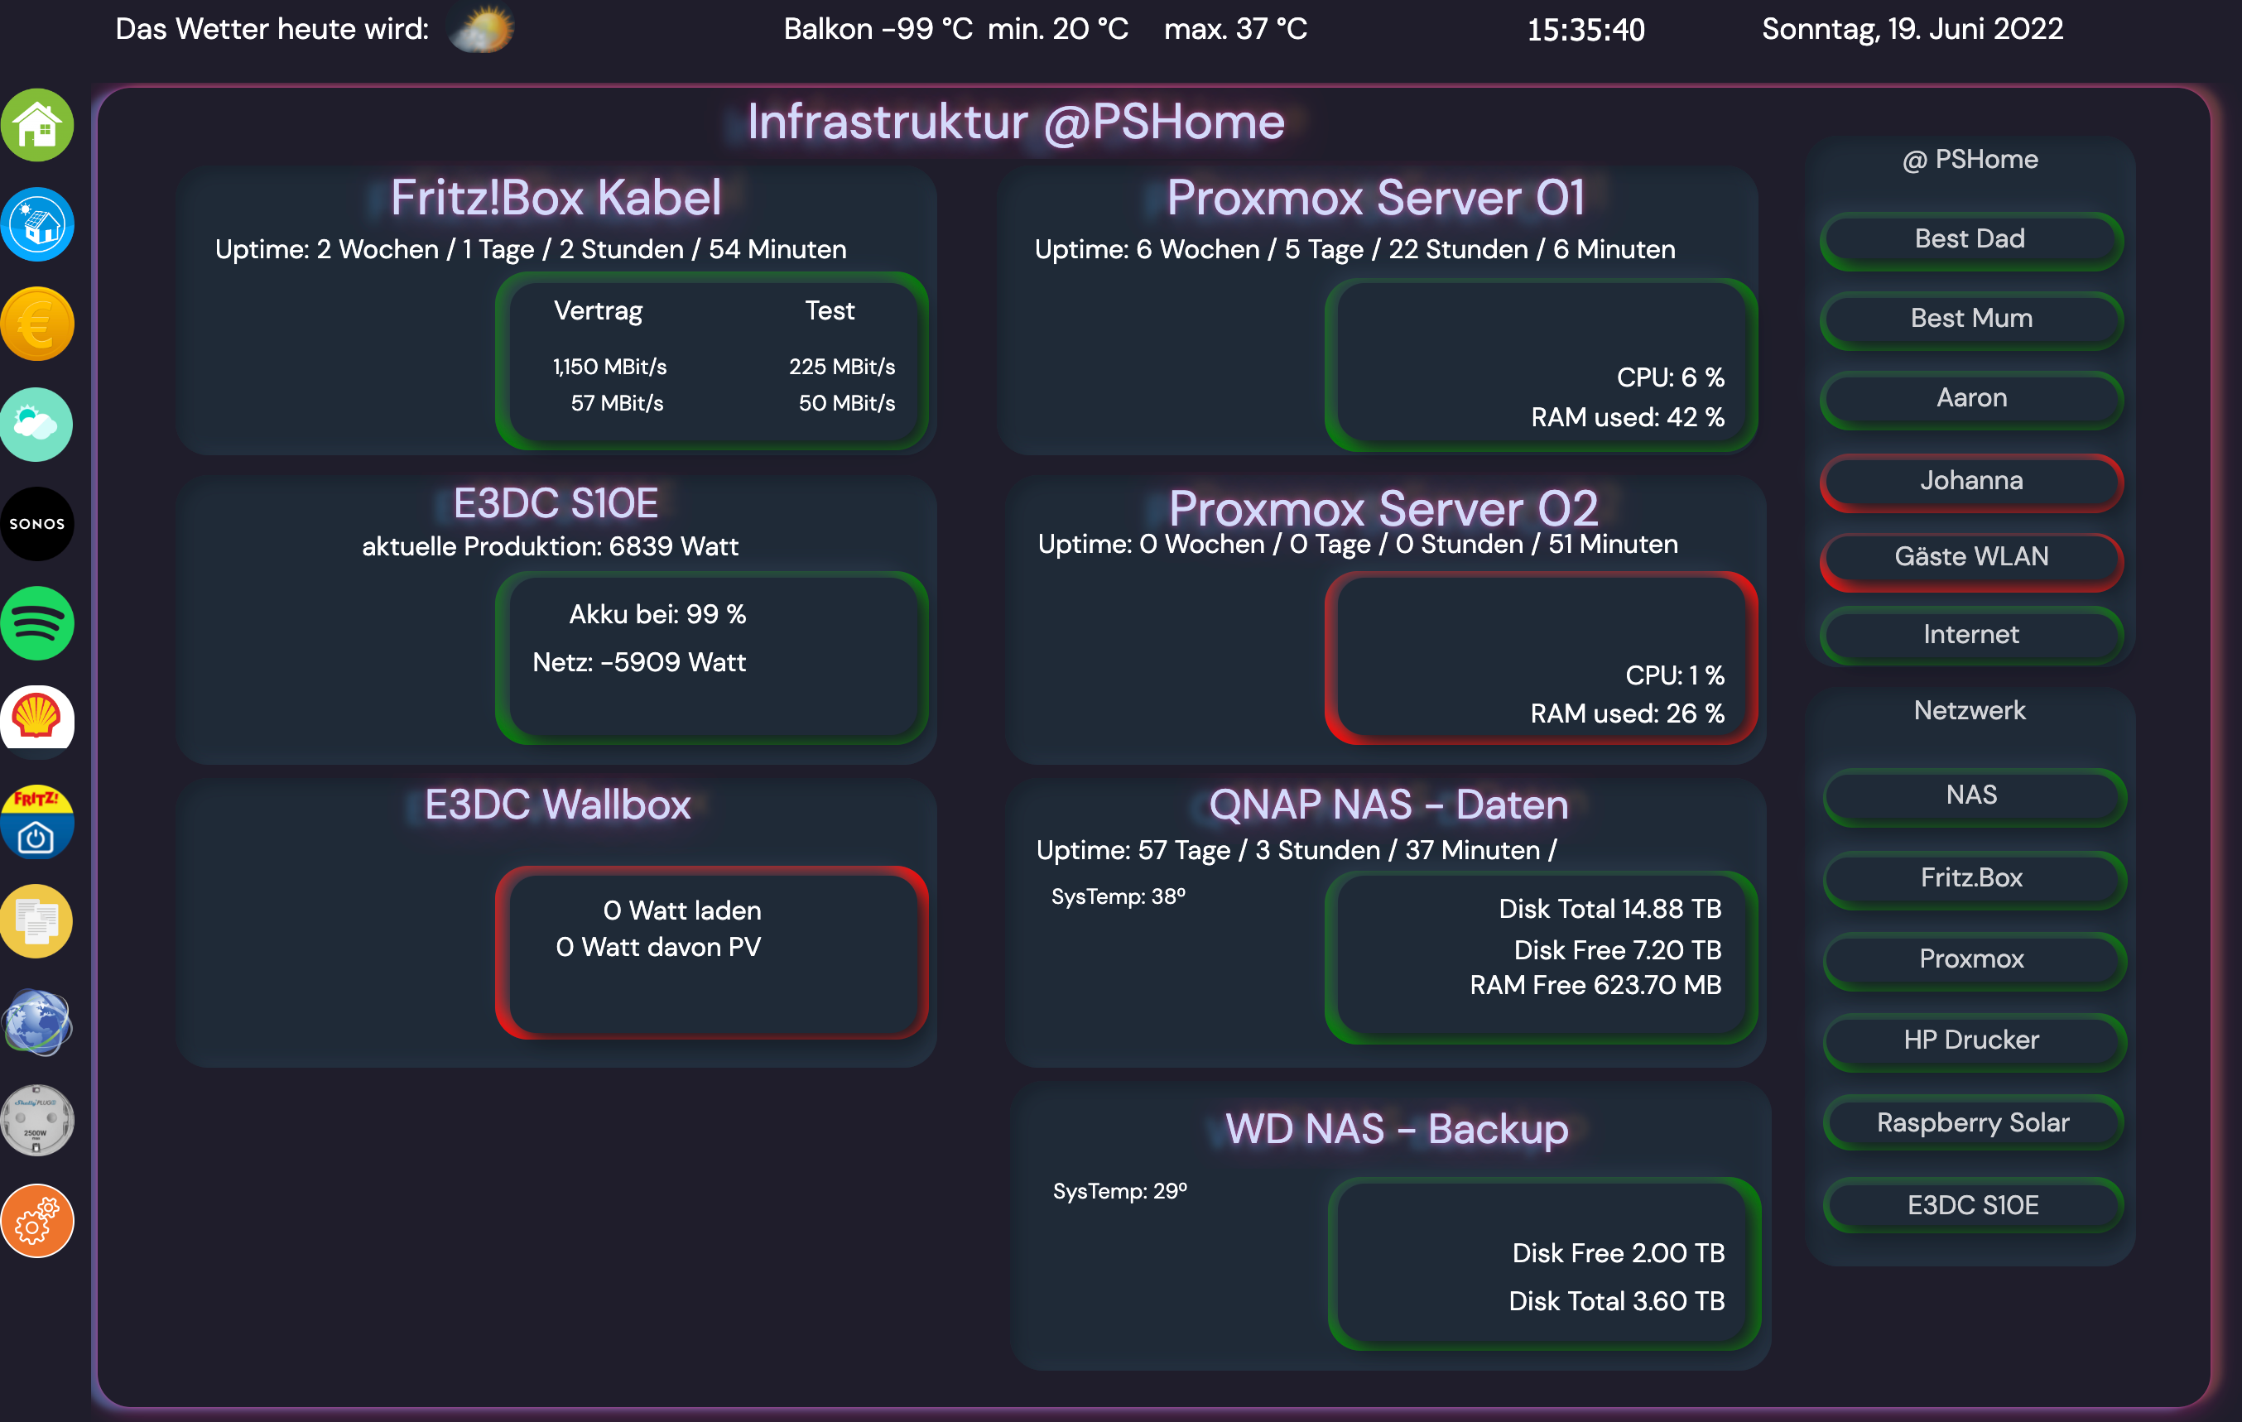Open the Raspberry Solar button
This screenshot has height=1422, width=2242.
[1970, 1122]
